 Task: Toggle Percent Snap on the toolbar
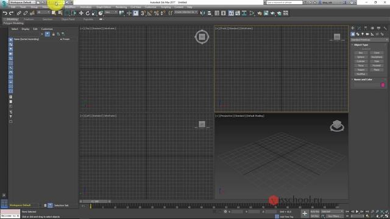156,13
